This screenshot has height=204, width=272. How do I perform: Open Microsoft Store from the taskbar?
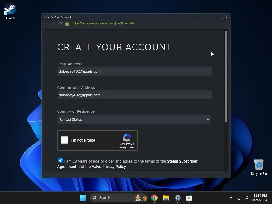pyautogui.click(x=189, y=198)
